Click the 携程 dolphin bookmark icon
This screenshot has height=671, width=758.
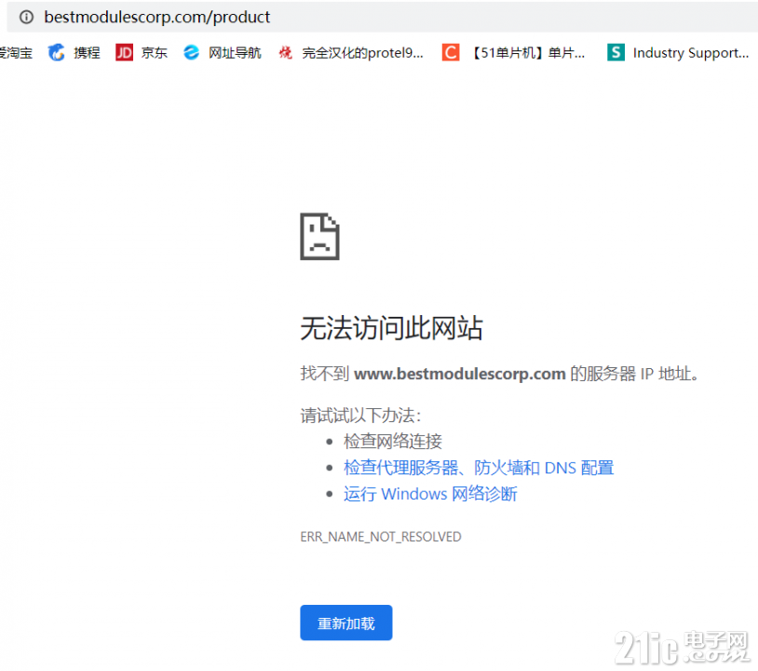pos(57,52)
